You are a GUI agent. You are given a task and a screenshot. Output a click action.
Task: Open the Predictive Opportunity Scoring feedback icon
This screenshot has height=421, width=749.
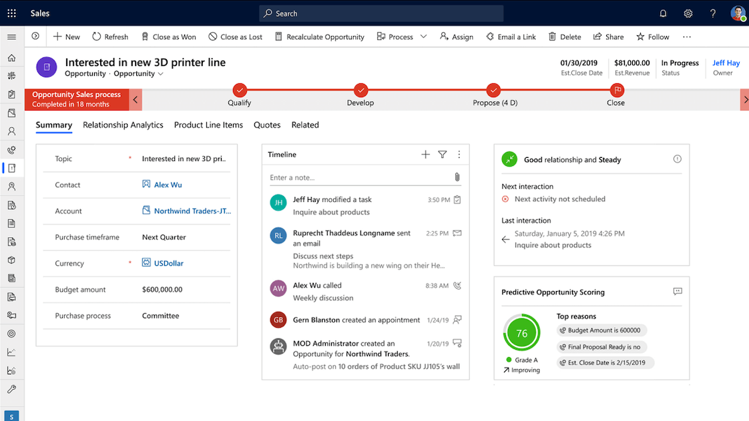678,291
